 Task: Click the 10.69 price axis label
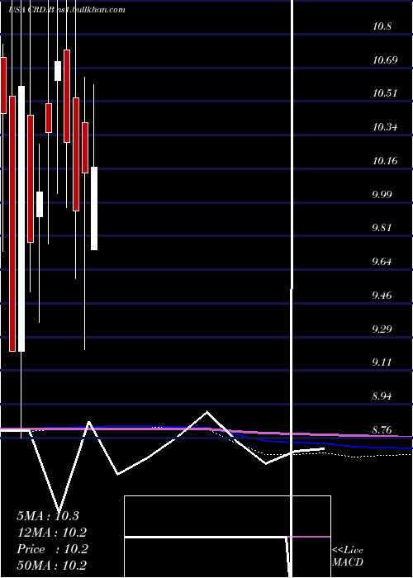click(385, 59)
